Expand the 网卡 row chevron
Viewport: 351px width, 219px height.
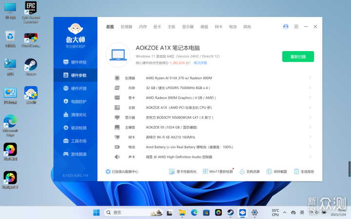click(310, 137)
